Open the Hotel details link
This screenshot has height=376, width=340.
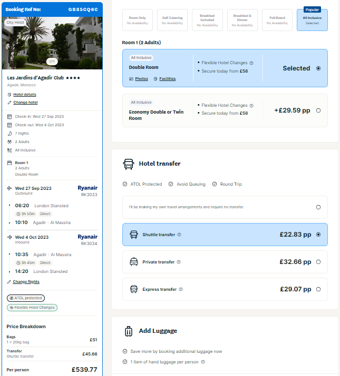pos(25,95)
